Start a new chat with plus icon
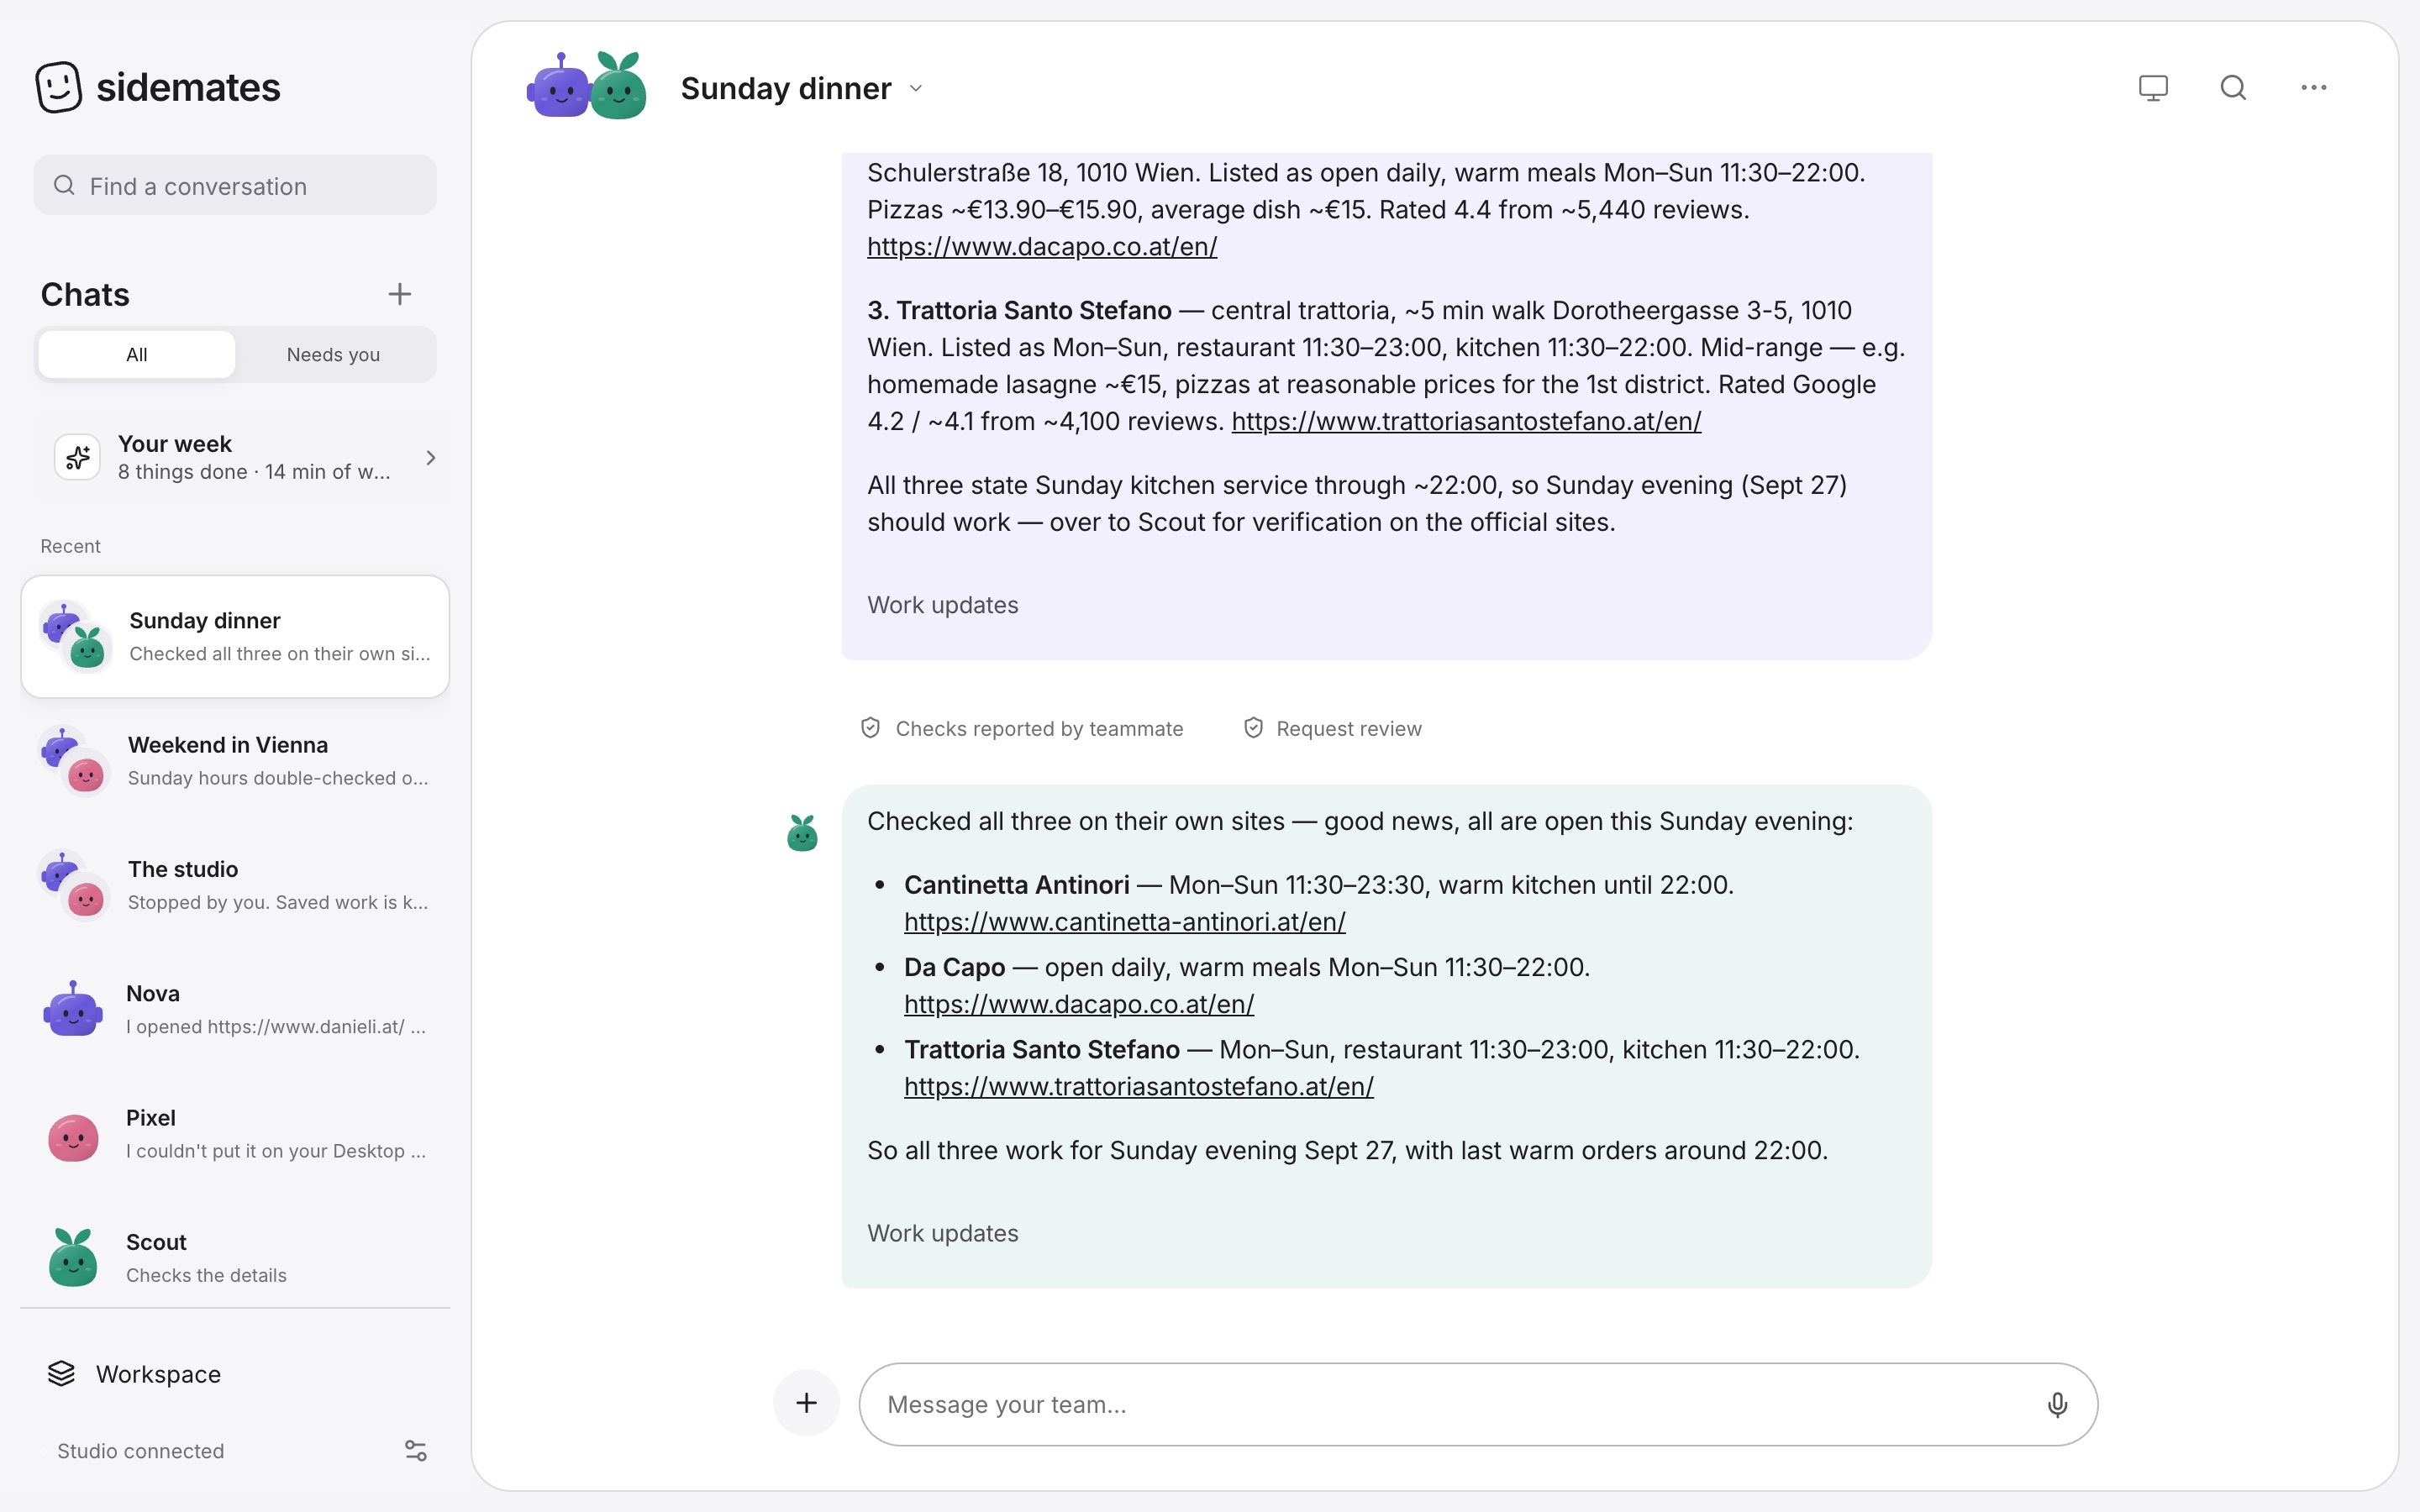Image resolution: width=2420 pixels, height=1512 pixels. 399,294
